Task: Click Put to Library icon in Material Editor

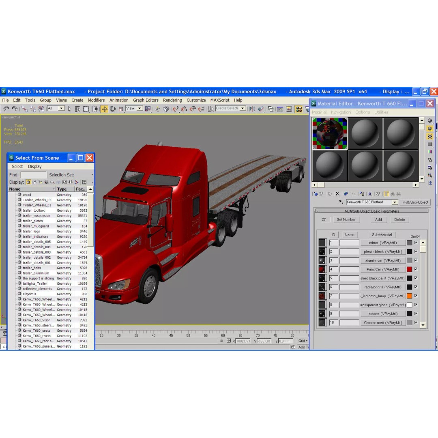Action: [362, 193]
